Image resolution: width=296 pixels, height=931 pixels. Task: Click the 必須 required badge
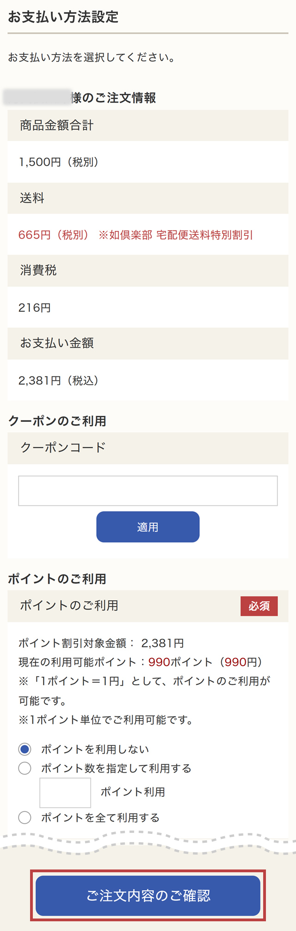(259, 606)
